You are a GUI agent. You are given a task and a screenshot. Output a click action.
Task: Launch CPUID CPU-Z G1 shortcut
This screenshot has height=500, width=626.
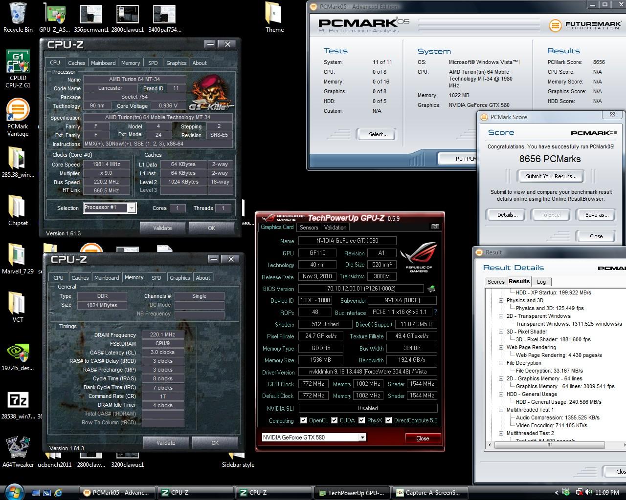pos(18,69)
